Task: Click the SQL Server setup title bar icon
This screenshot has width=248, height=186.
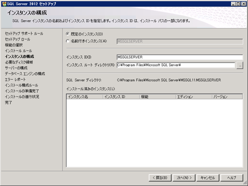Action: pyautogui.click(x=4, y=4)
